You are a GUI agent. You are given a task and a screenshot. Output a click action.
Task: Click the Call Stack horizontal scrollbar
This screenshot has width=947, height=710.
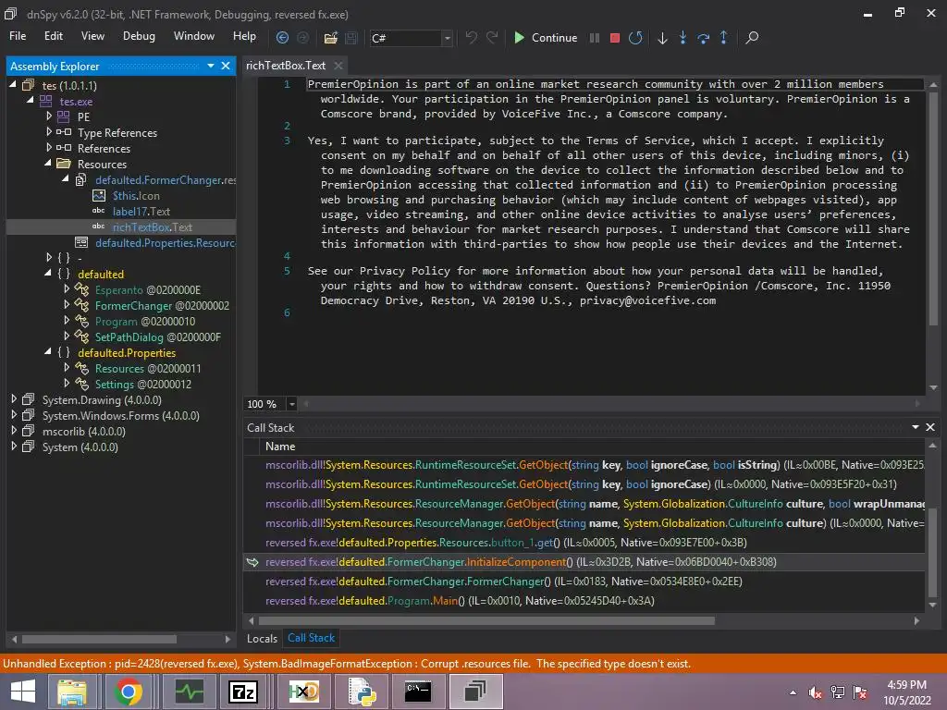pyautogui.click(x=486, y=620)
